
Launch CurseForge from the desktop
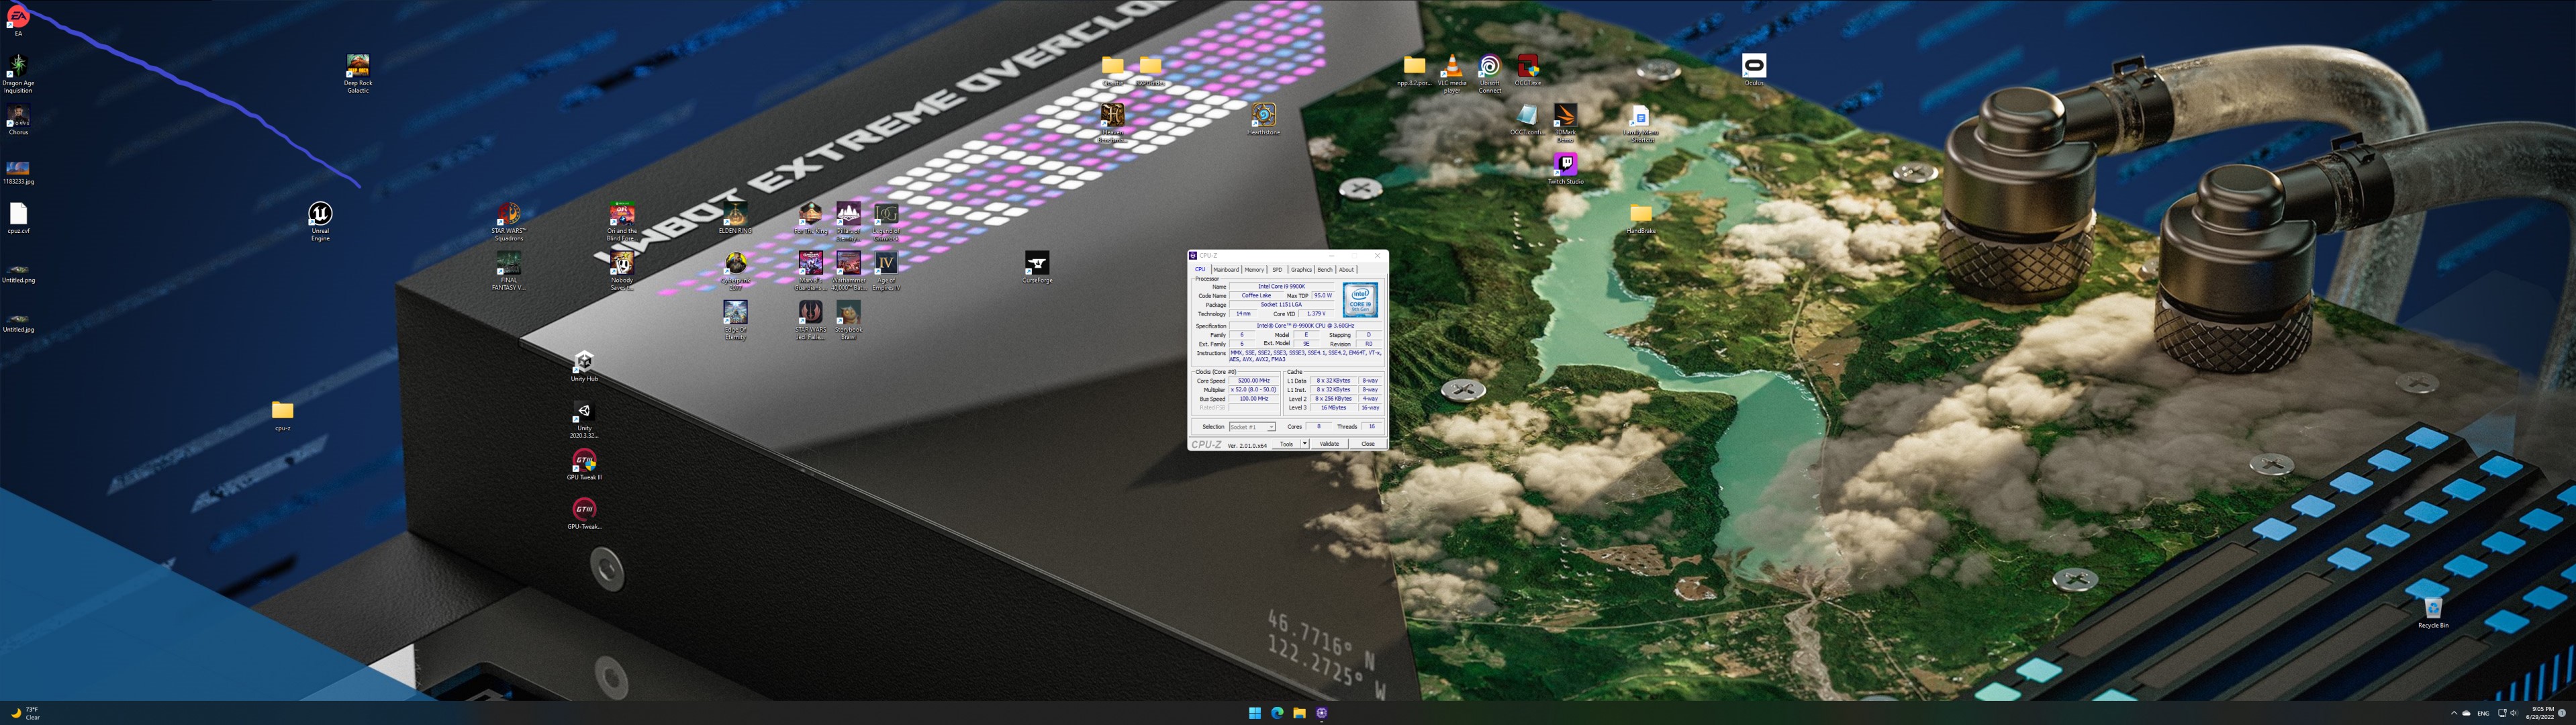pos(1037,267)
